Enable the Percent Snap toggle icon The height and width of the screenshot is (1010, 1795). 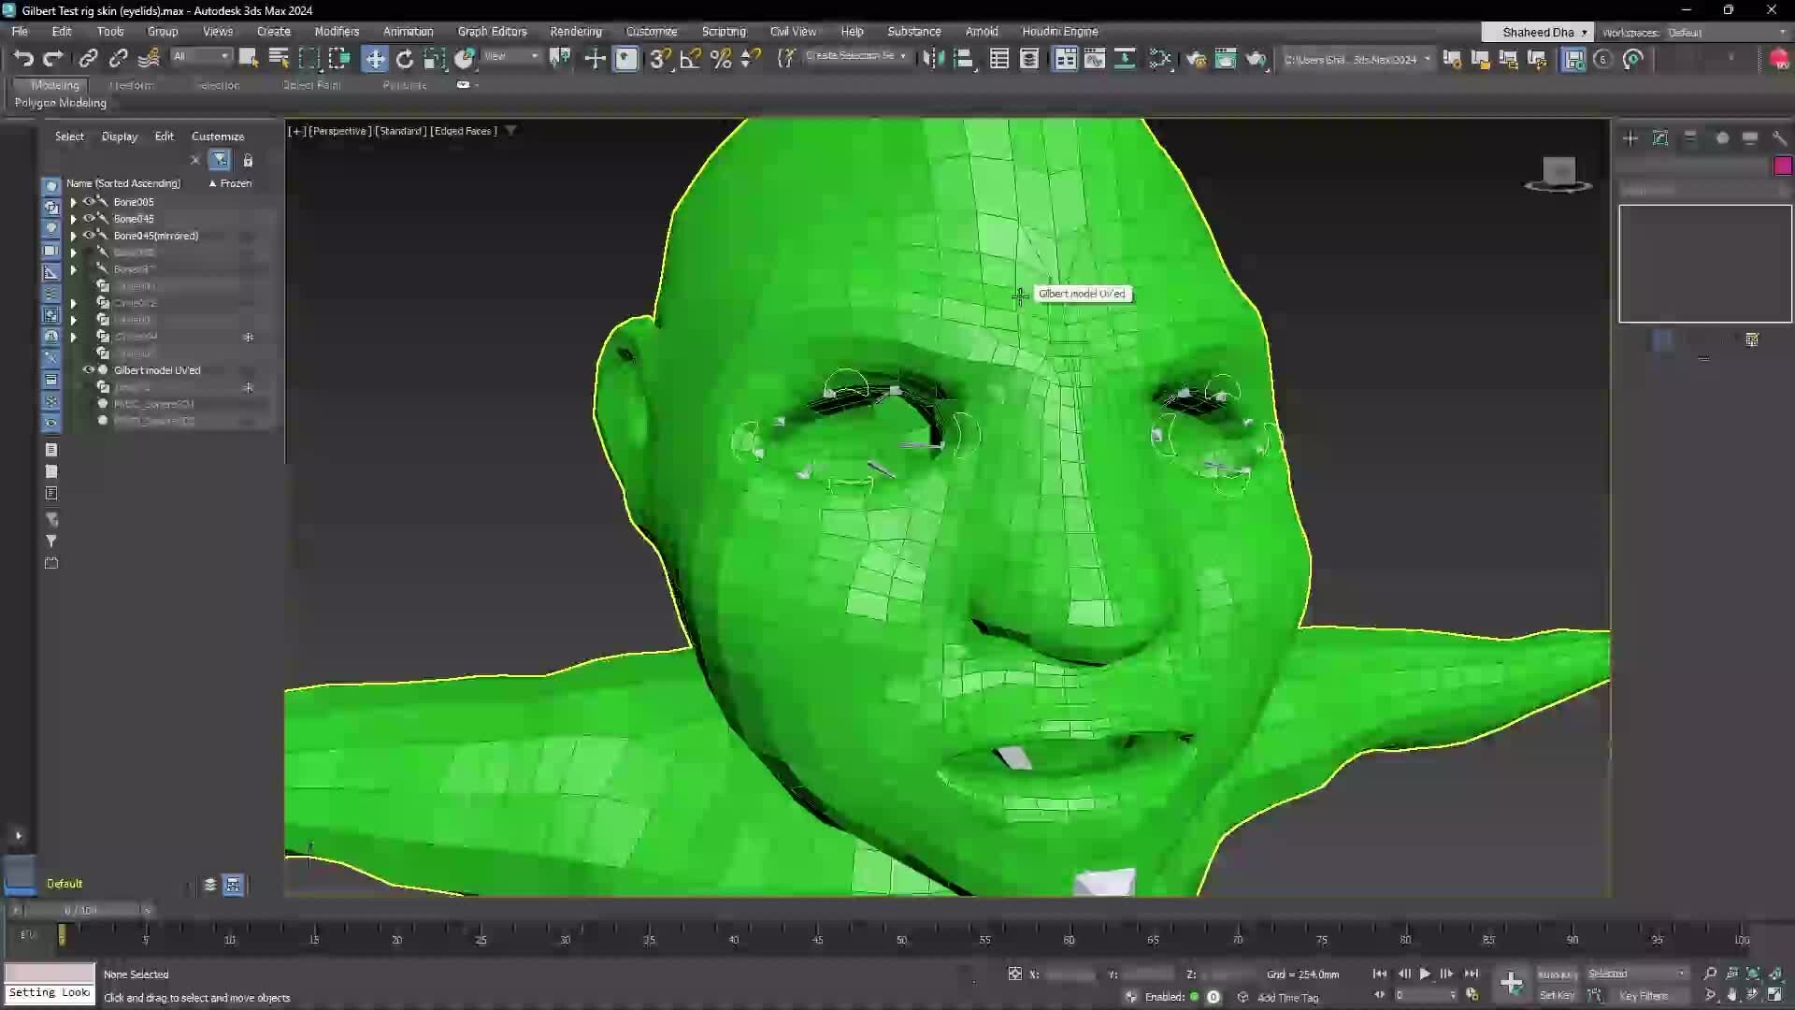[x=720, y=58]
